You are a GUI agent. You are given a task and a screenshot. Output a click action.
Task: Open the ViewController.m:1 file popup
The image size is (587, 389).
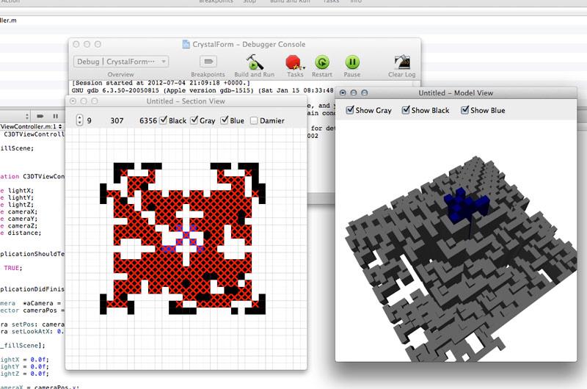point(29,126)
